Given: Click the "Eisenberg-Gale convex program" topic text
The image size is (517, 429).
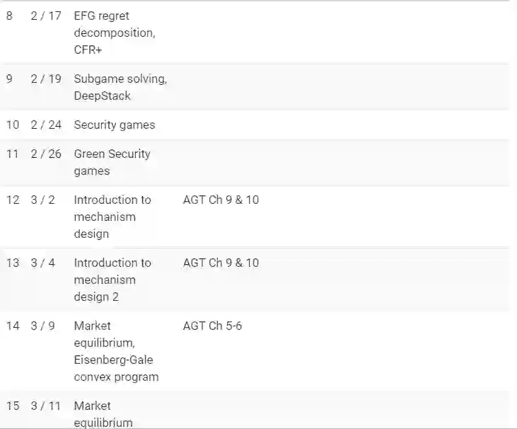Looking at the screenshot, I should click(116, 368).
